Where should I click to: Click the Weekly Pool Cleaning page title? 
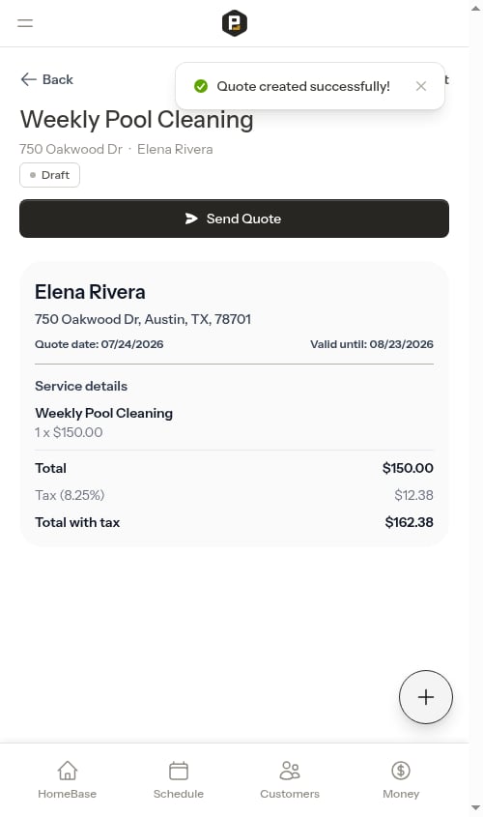(137, 119)
